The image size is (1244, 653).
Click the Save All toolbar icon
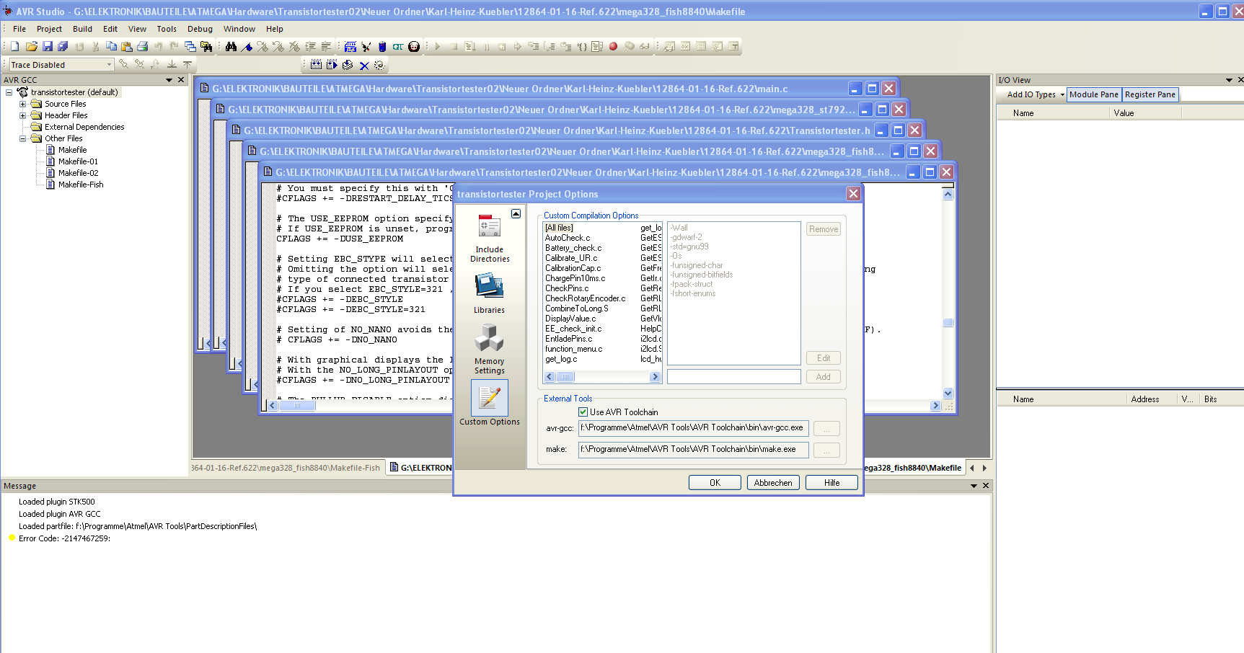point(63,46)
